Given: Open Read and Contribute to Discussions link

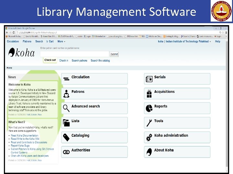Looking at the screenshot, I should pyautogui.click(x=29, y=142).
